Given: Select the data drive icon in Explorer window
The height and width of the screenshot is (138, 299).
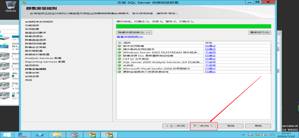Looking at the screenshot, I should [x=4, y=65].
